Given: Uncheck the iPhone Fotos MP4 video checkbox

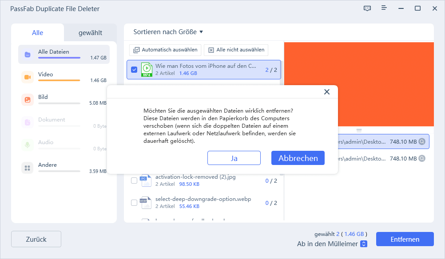Looking at the screenshot, I should (x=134, y=70).
